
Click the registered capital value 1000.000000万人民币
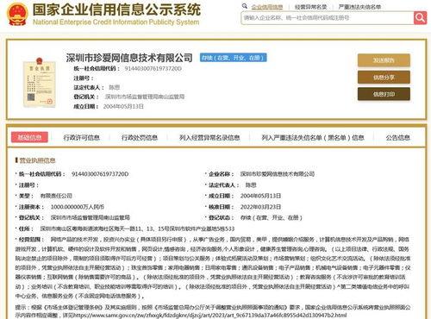coord(78,207)
